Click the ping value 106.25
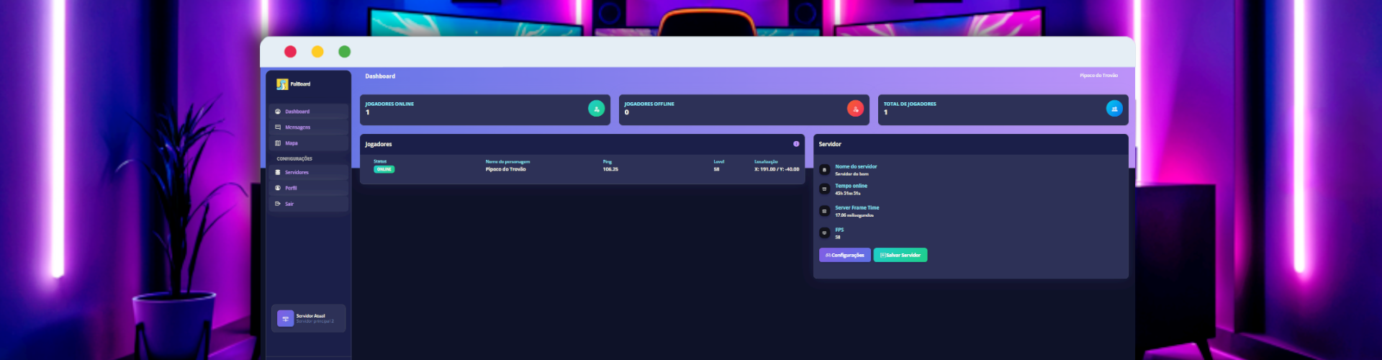This screenshot has height=360, width=1382. point(610,170)
